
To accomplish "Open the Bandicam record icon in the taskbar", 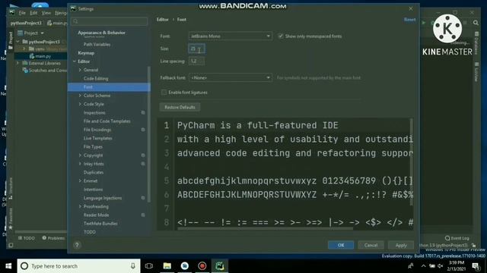I will click(202, 266).
